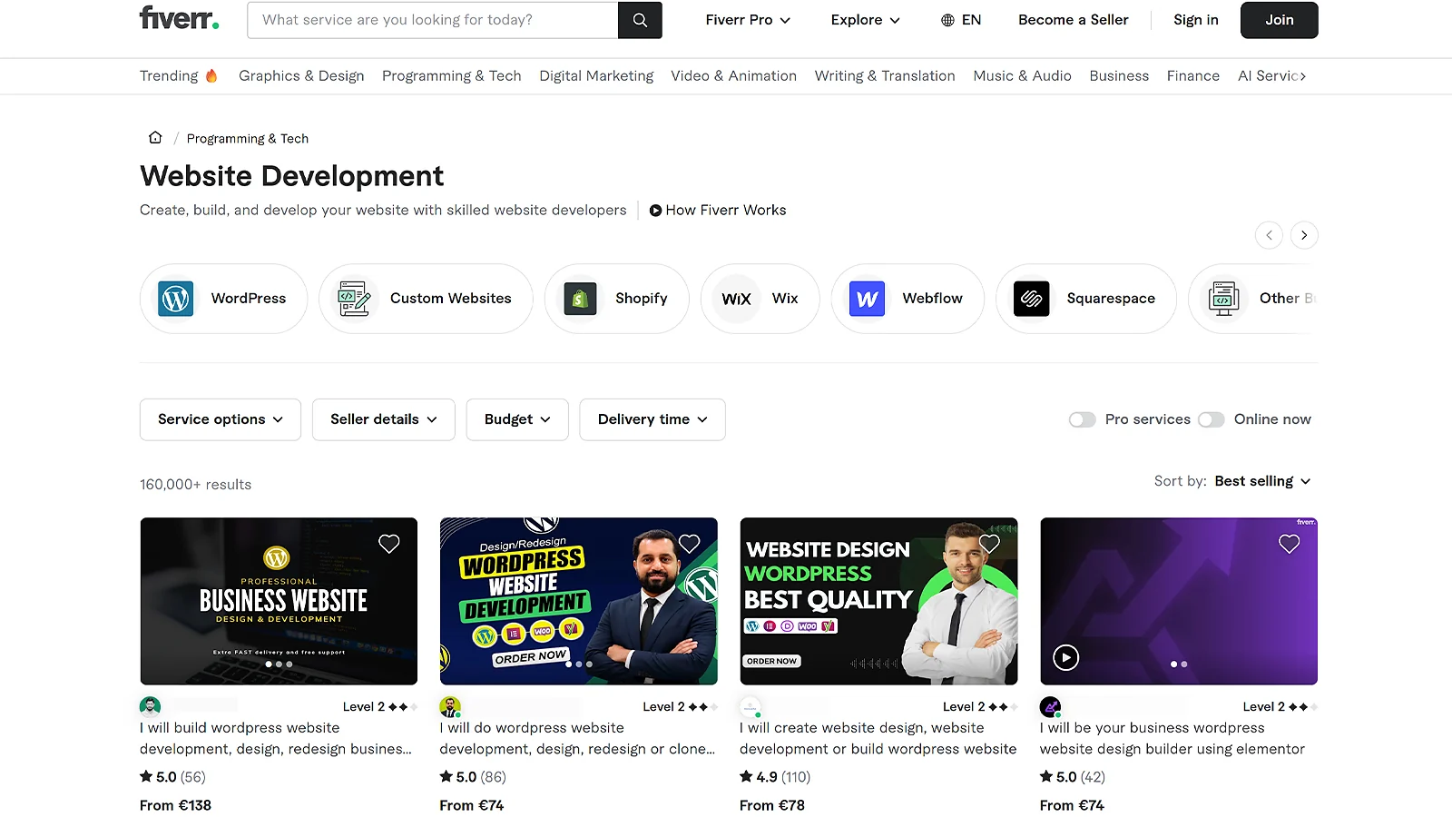
Task: Click Become a Seller link
Action: pos(1074,20)
